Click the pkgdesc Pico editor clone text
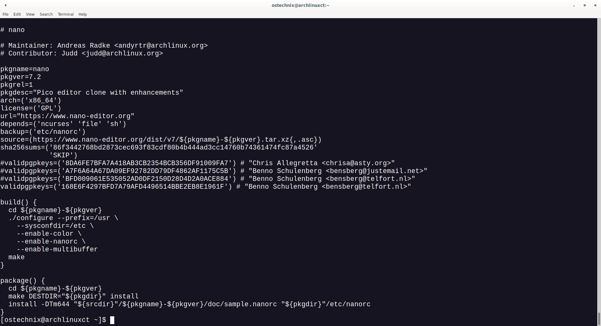The width and height of the screenshot is (601, 326). tap(92, 92)
